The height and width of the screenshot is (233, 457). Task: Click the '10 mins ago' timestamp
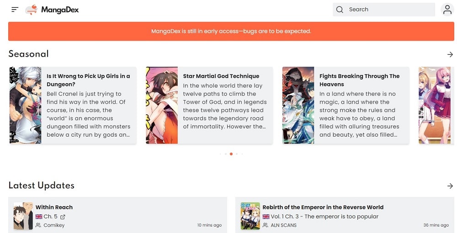[210, 225]
